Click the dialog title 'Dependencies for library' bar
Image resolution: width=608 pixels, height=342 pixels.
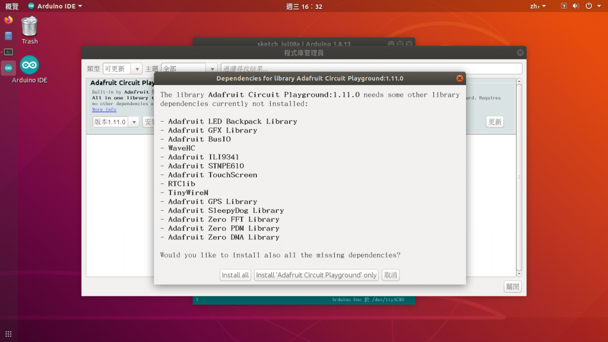(310, 78)
